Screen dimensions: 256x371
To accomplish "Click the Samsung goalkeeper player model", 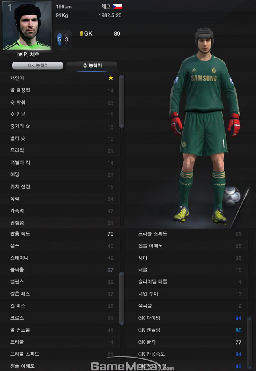I will pyautogui.click(x=204, y=126).
